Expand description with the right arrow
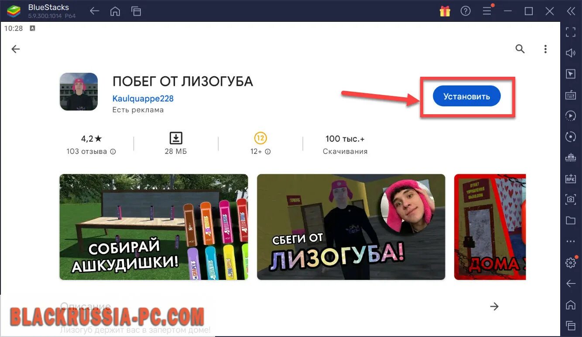The image size is (582, 337). pos(494,306)
